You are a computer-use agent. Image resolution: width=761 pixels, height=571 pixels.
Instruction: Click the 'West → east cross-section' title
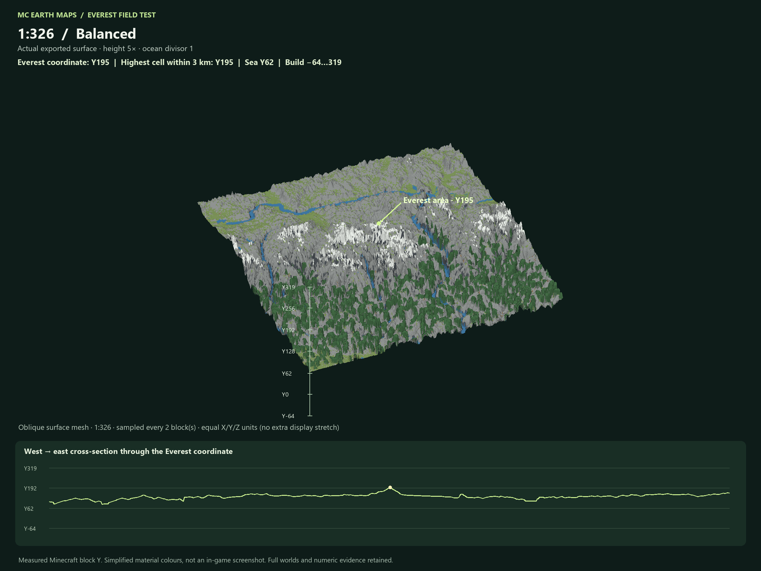pyautogui.click(x=128, y=451)
